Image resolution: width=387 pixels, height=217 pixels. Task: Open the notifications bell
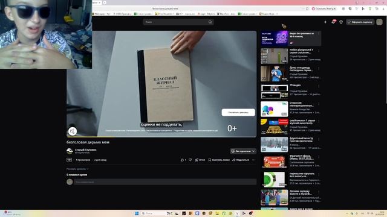[333, 22]
